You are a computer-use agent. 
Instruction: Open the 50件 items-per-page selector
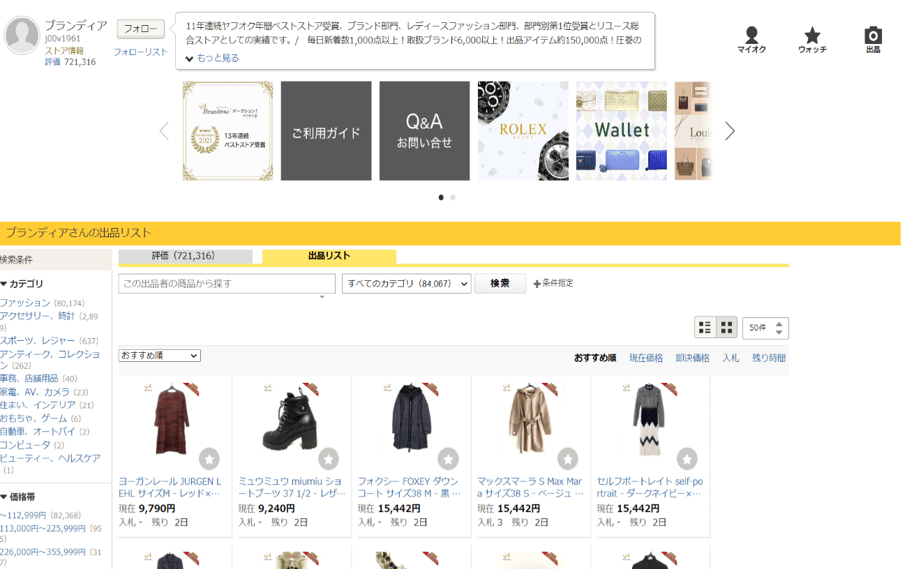click(765, 328)
